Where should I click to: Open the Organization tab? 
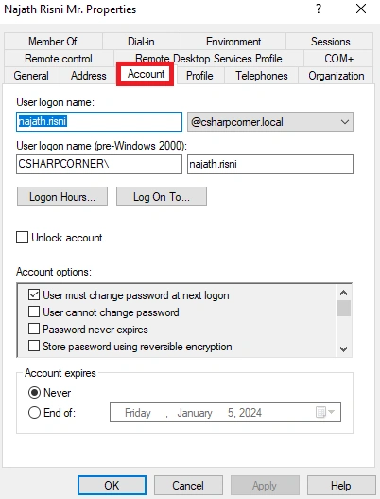337,76
